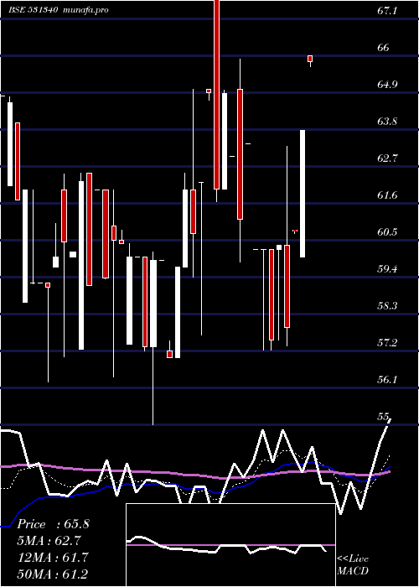Select the 57.2 price axis label
This screenshot has width=419, height=587.
tap(387, 342)
